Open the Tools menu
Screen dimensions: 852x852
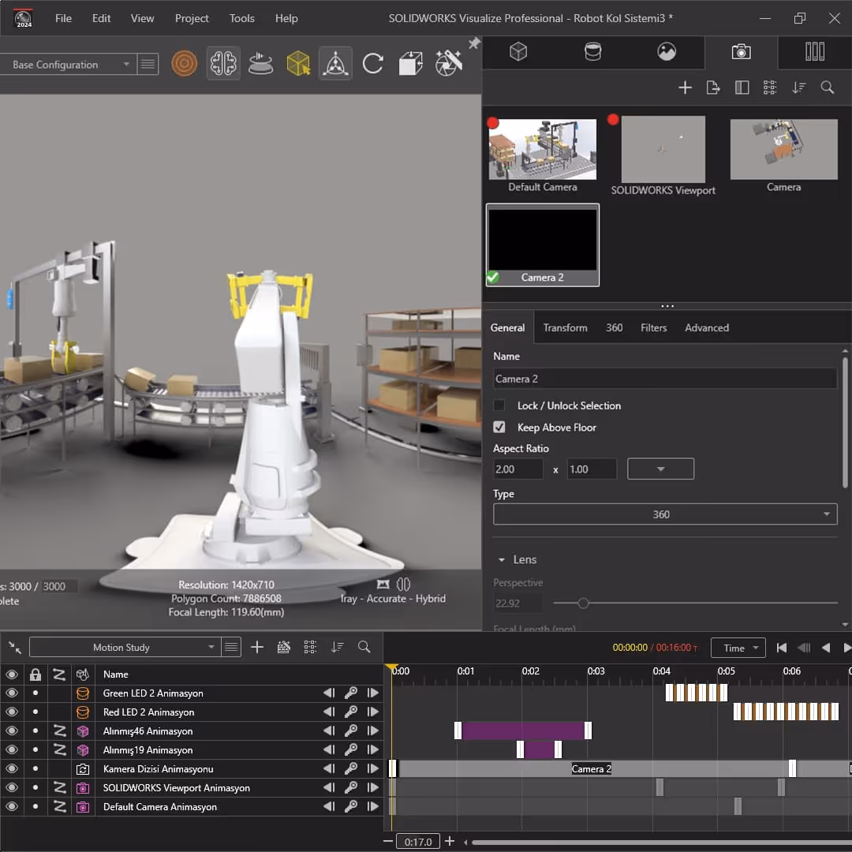tap(242, 18)
